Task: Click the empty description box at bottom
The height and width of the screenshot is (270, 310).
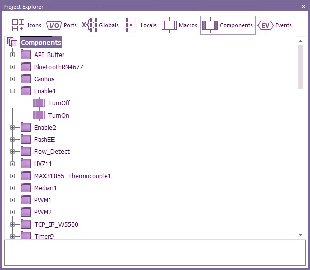Action: coord(154,252)
